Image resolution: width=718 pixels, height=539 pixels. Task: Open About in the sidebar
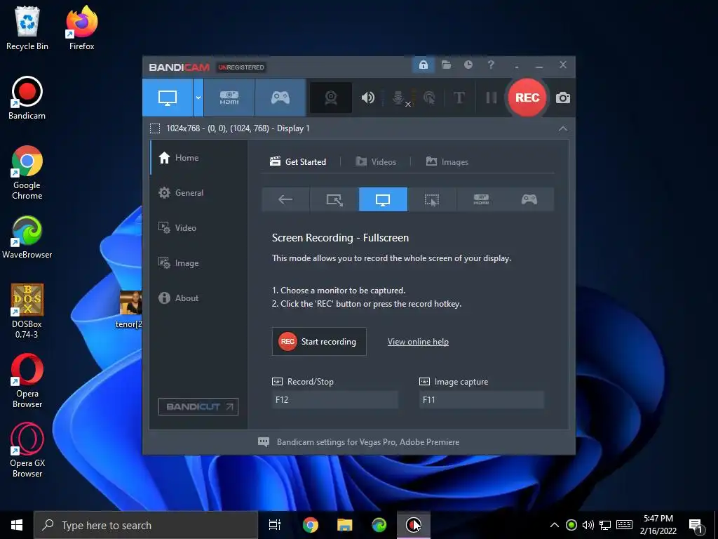click(x=198, y=298)
